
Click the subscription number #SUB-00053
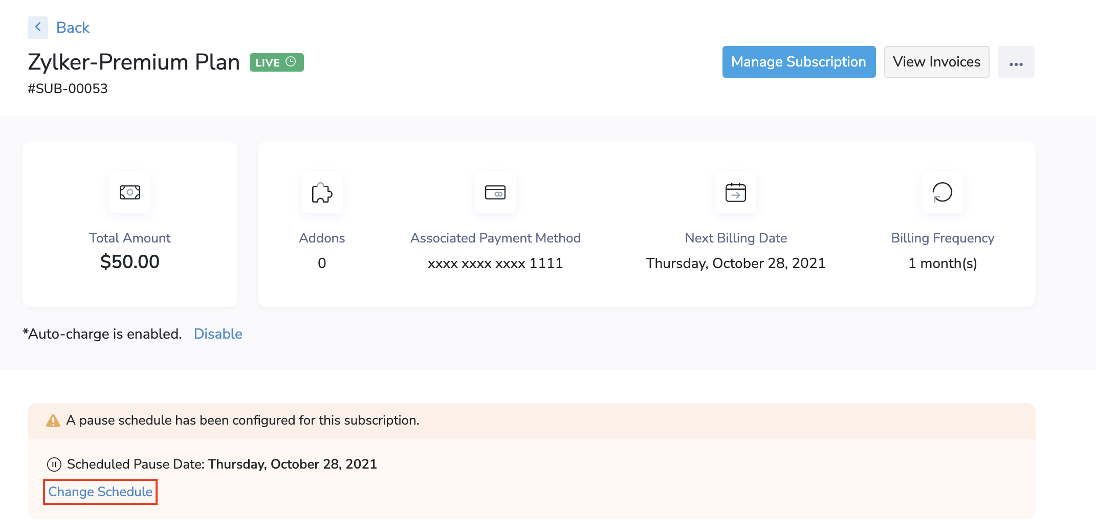coord(68,89)
